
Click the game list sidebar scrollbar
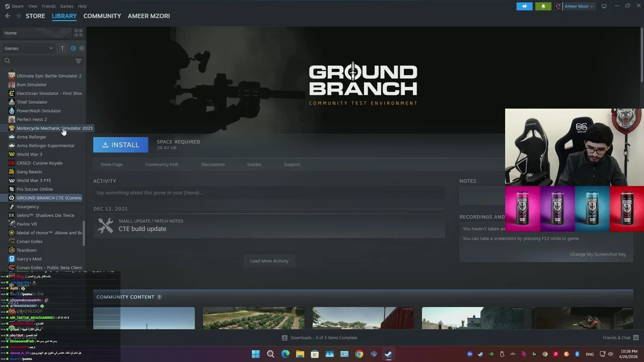click(x=84, y=232)
